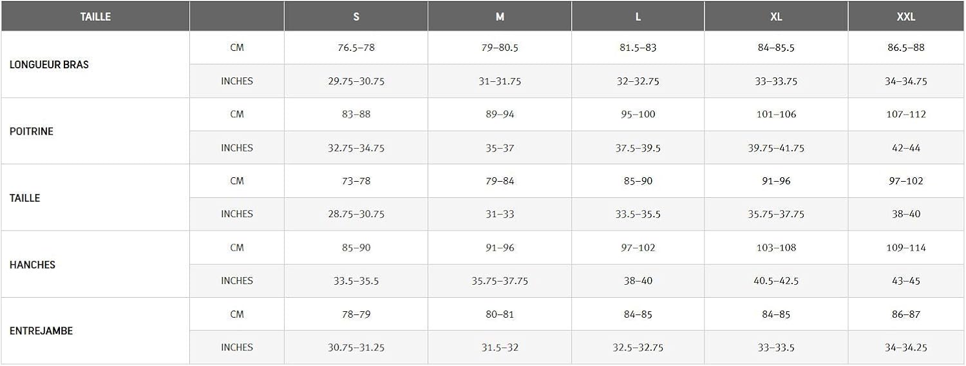This screenshot has width=966, height=366.
Task: Click the L size column header
Action: [638, 17]
